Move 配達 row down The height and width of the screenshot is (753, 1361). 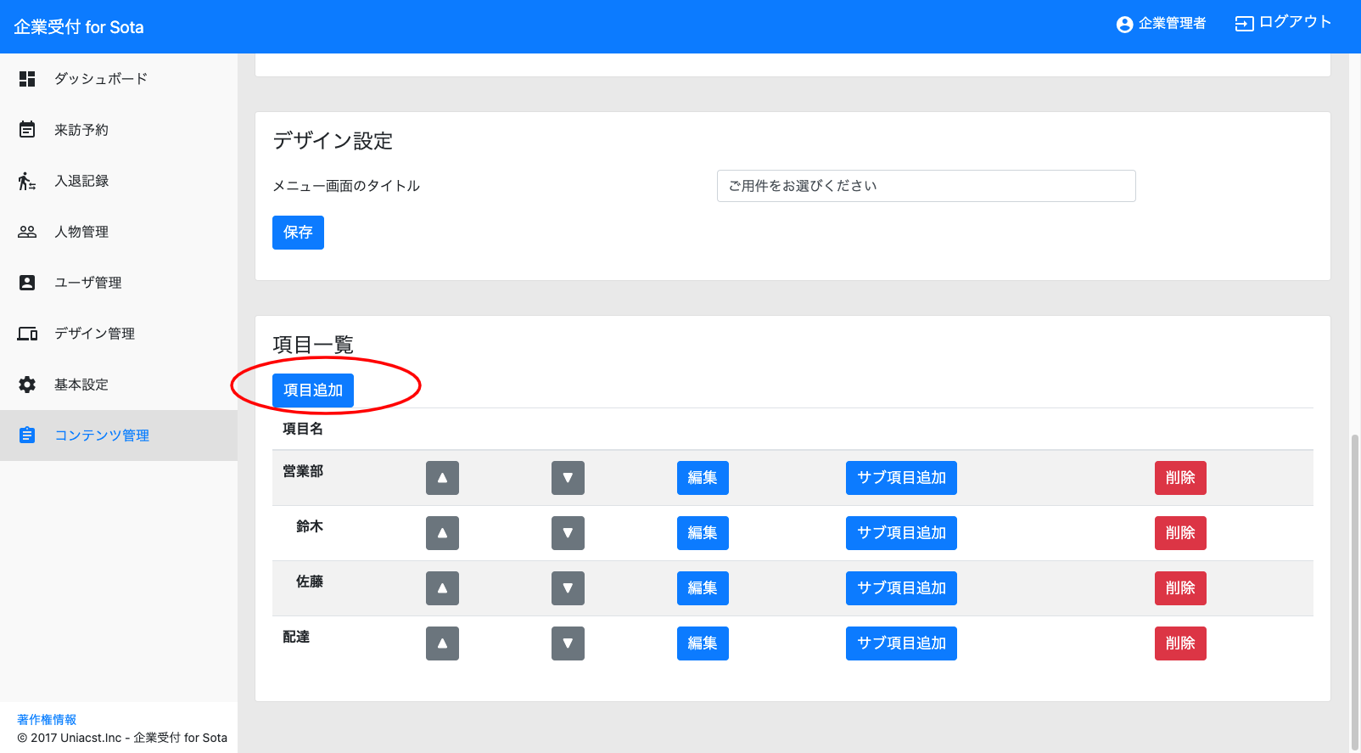click(x=568, y=643)
